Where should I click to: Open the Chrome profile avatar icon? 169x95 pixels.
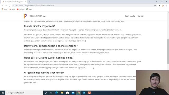point(163,6)
